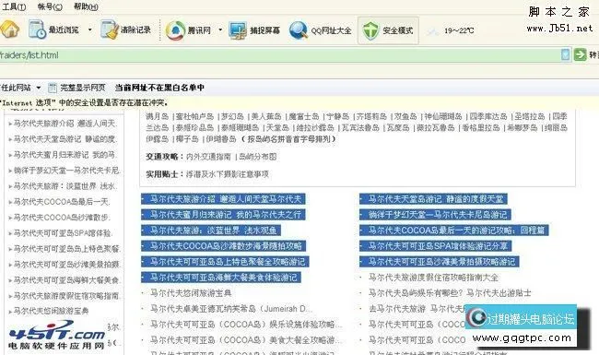599x355 pixels.
Task: Click 当前网址不在黑白名单中 status text
Action: tap(159, 88)
